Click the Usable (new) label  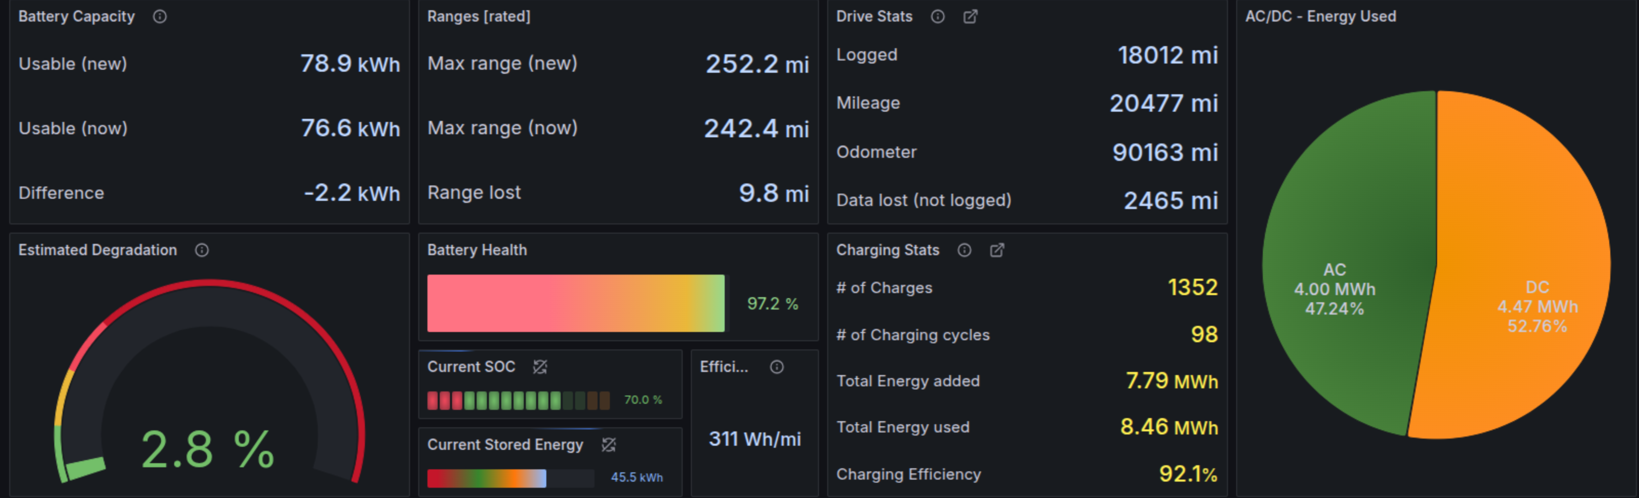click(x=73, y=64)
